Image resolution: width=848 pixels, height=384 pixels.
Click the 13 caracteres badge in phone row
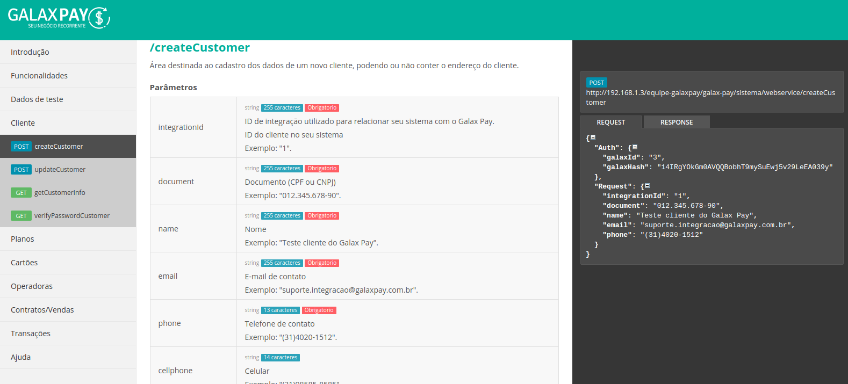click(x=281, y=310)
